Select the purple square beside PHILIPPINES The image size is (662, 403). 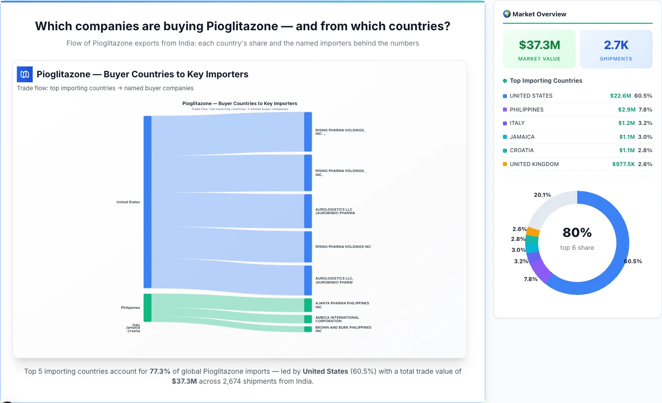coord(505,110)
